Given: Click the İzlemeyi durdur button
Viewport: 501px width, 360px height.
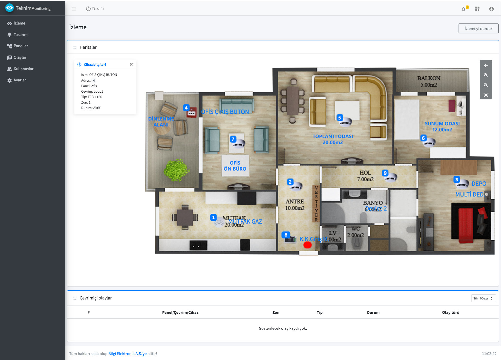Looking at the screenshot, I should point(478,28).
